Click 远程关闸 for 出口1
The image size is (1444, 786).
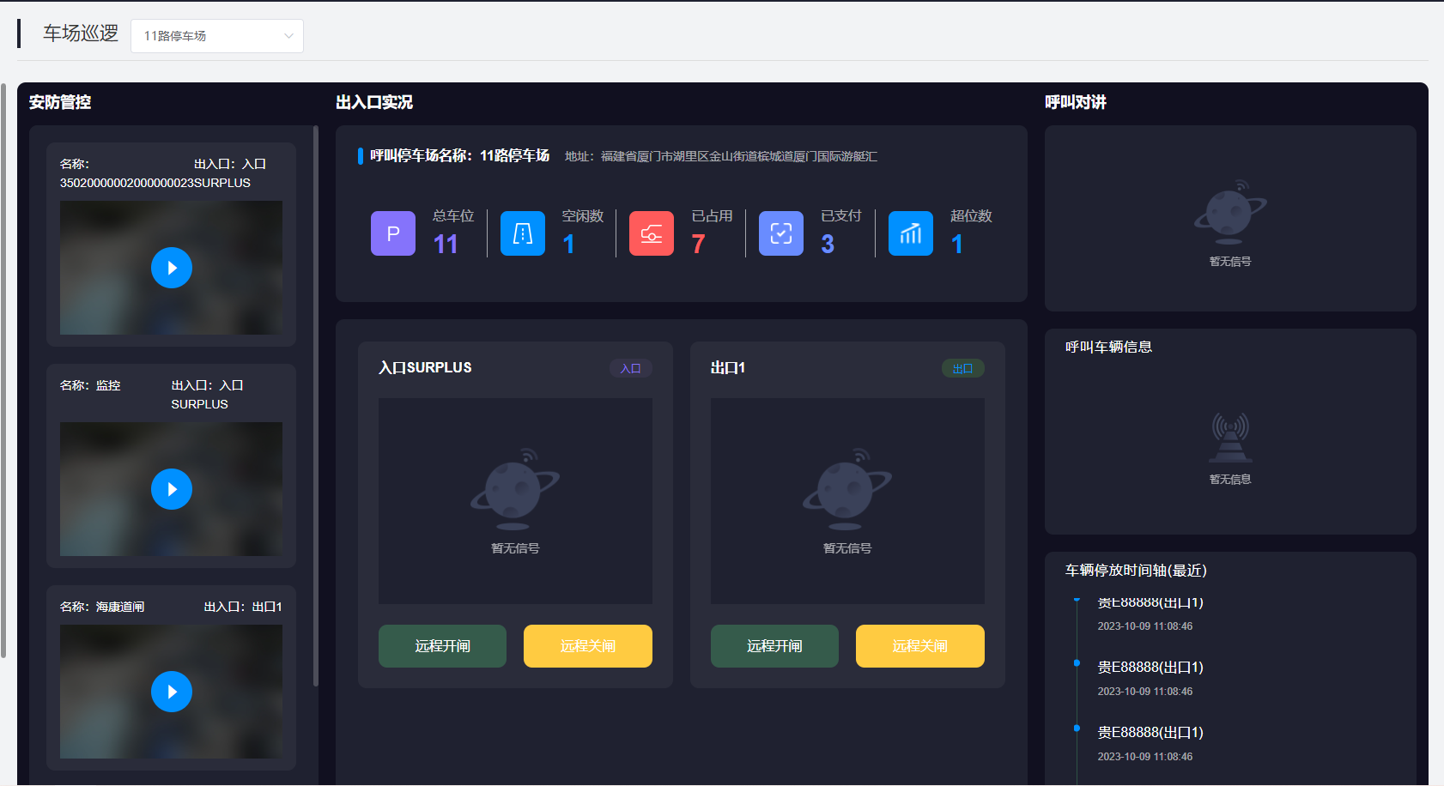click(920, 646)
